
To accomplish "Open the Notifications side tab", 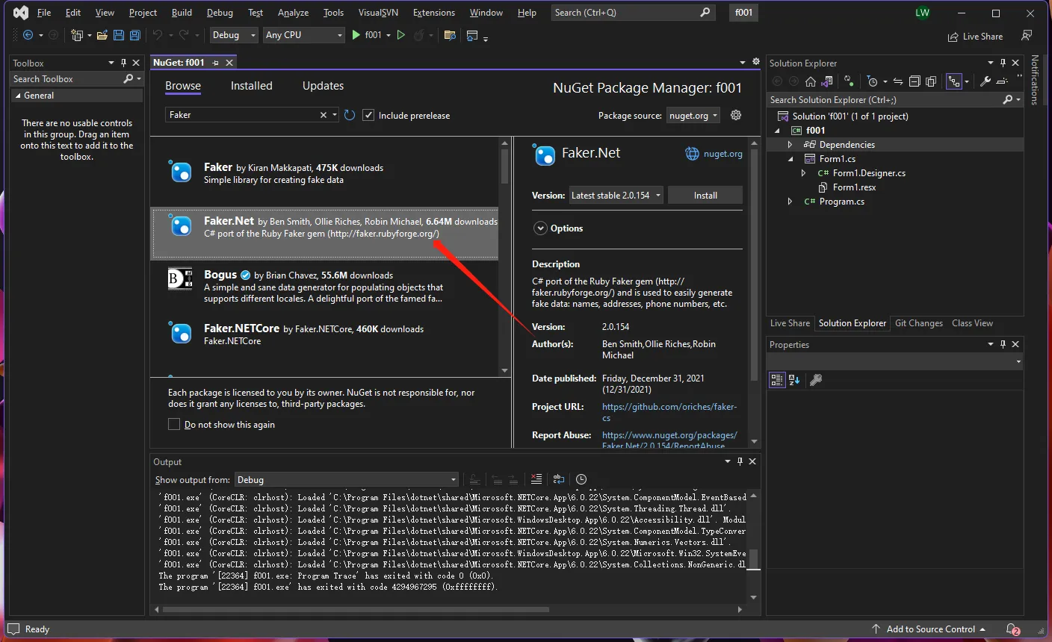I will 1035,80.
